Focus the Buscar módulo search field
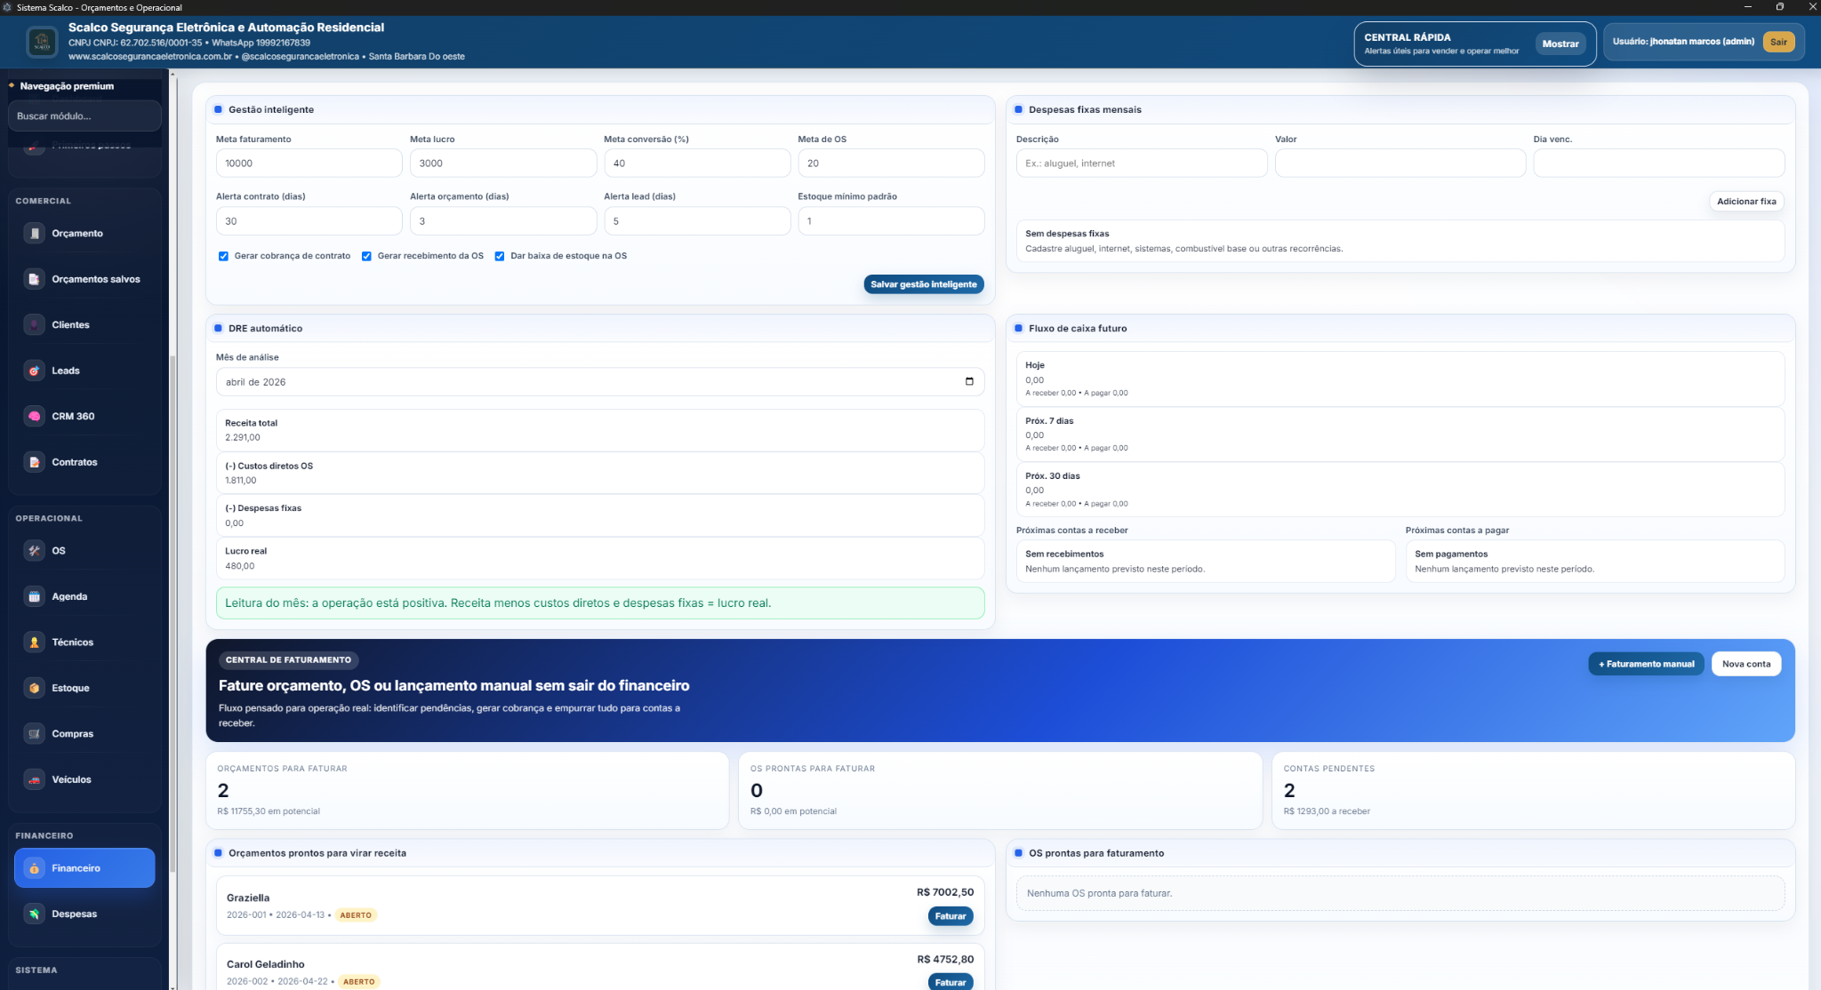1821x990 pixels. 84,116
